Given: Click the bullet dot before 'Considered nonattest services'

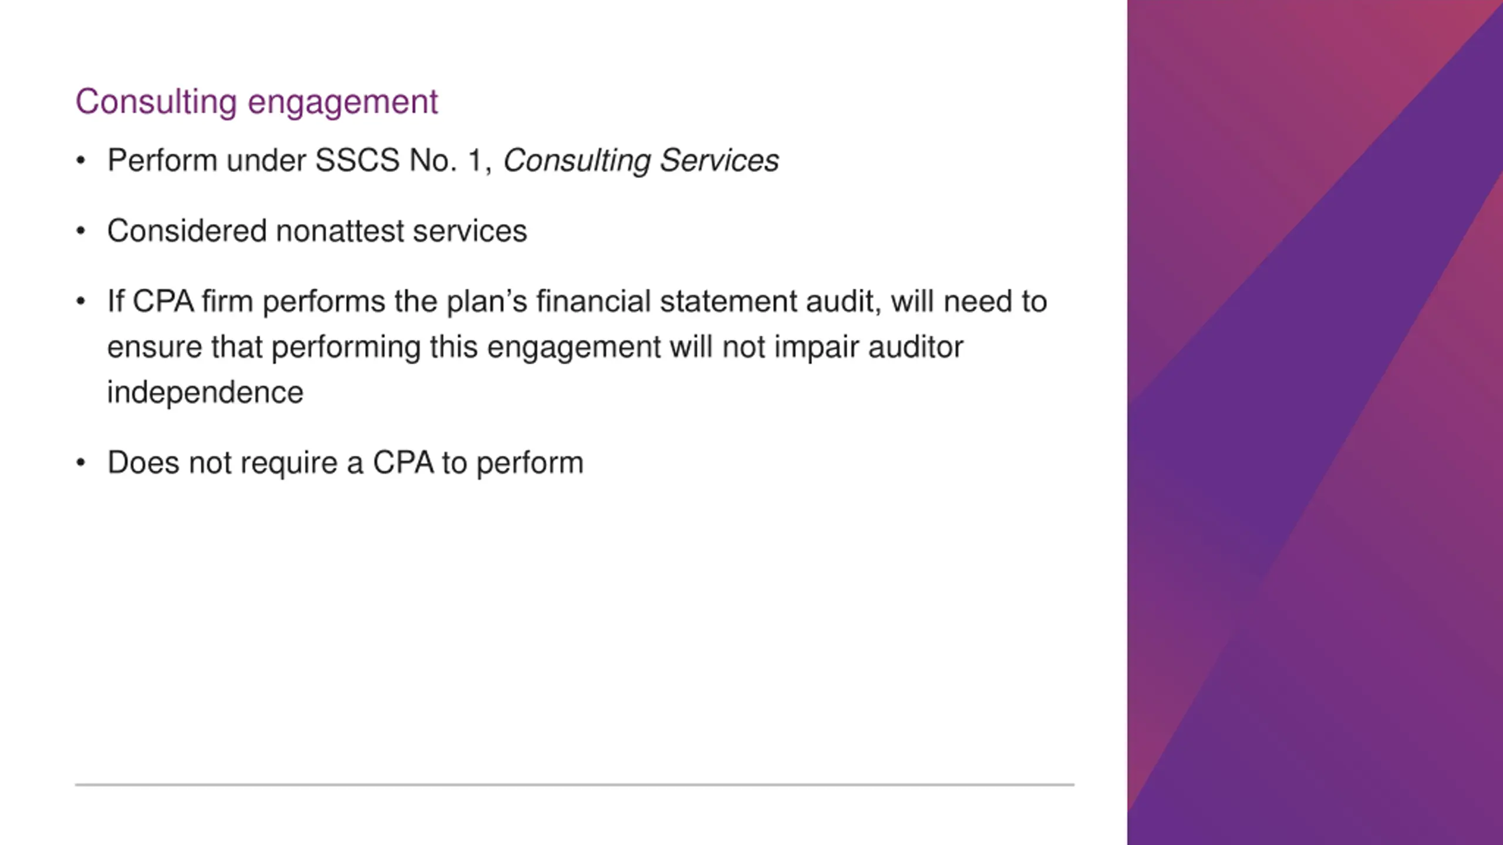Looking at the screenshot, I should pyautogui.click(x=81, y=231).
